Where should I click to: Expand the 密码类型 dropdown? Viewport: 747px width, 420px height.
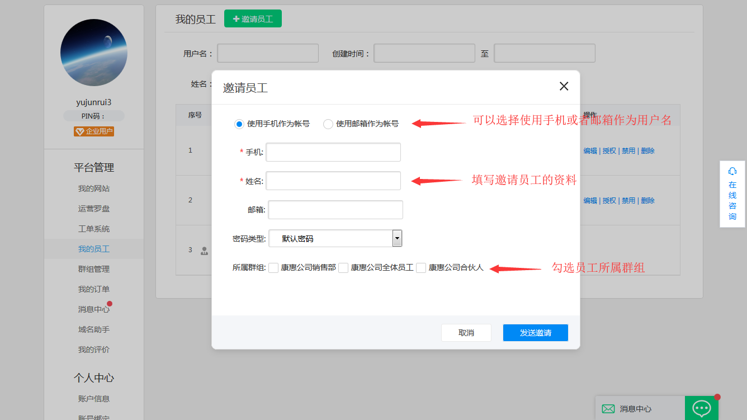coord(397,239)
